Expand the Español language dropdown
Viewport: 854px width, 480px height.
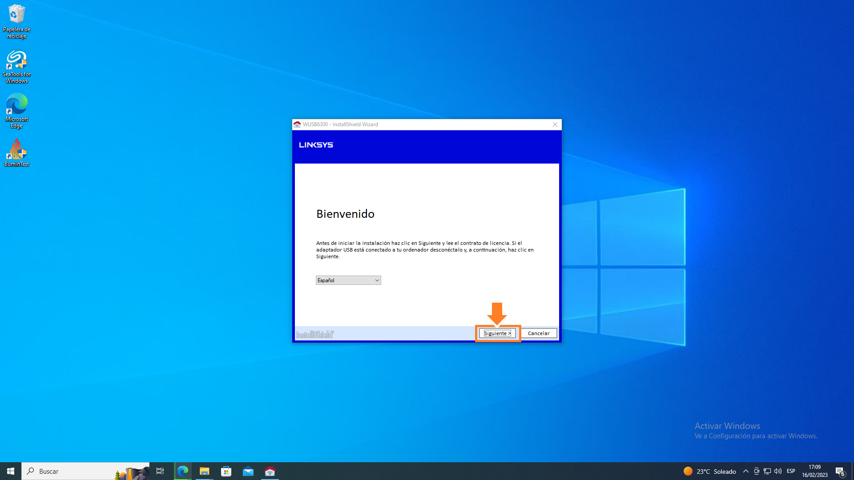tap(348, 280)
